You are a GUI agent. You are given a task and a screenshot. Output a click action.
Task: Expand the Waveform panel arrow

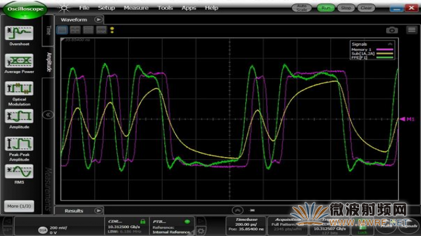99,20
